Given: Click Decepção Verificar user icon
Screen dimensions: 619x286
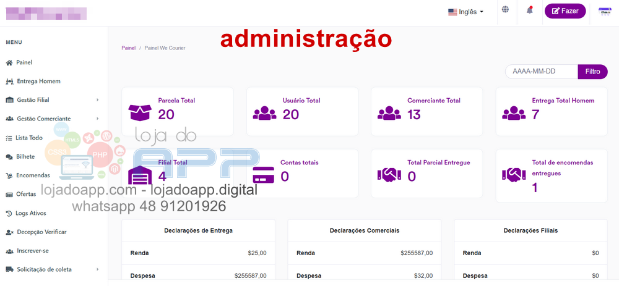Looking at the screenshot, I should 9,232.
